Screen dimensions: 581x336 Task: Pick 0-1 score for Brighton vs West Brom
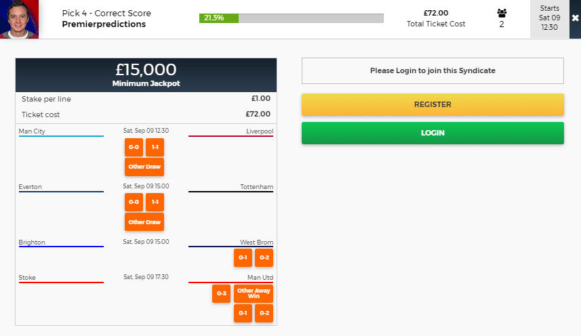[x=243, y=257]
